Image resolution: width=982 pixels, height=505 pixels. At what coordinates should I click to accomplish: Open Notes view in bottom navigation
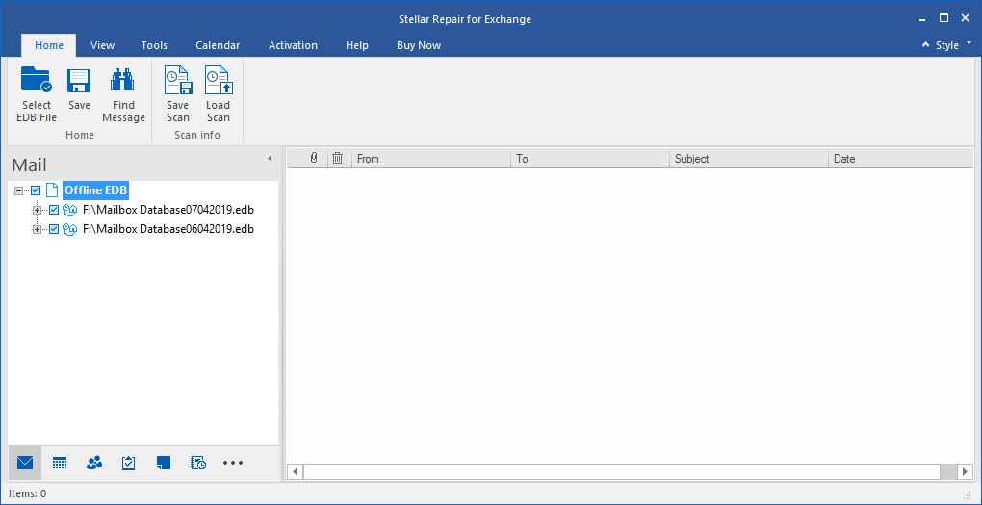pyautogui.click(x=164, y=463)
